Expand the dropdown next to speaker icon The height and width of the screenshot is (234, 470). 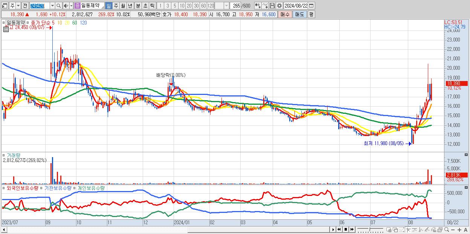[x=71, y=6]
